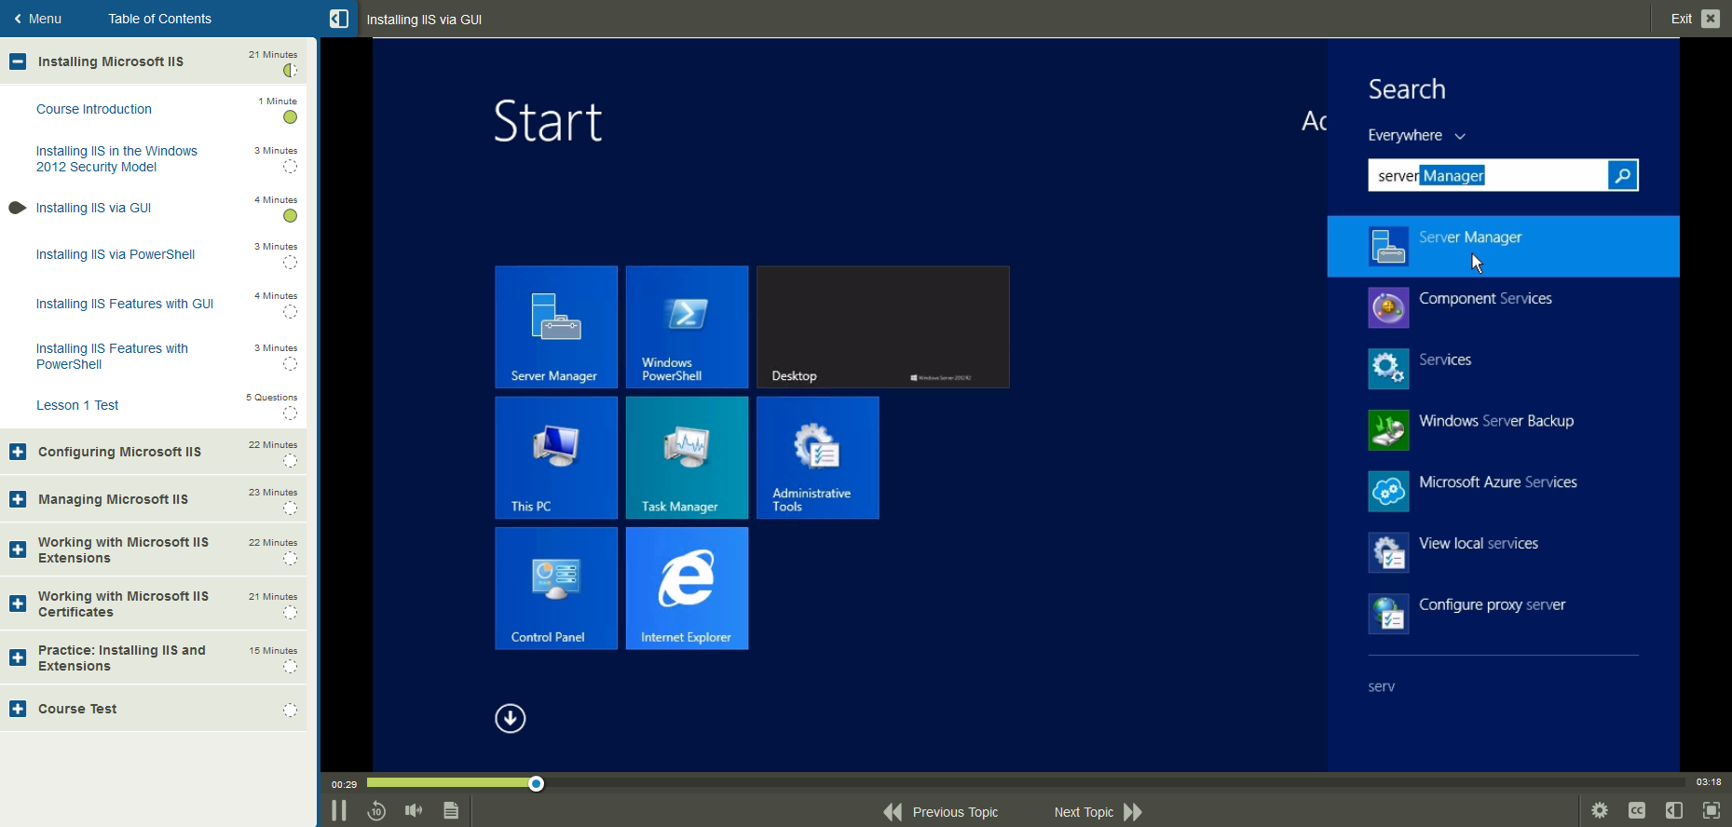1732x827 pixels.
Task: Click the Table of Contents heading
Action: click(159, 19)
